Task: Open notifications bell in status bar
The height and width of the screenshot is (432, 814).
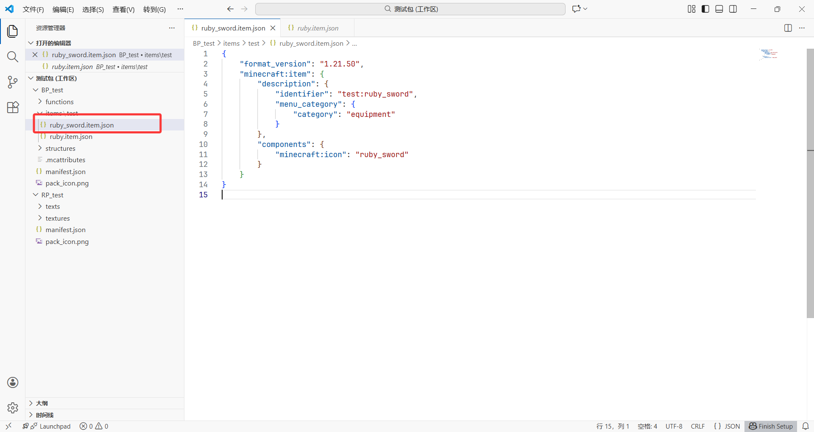Action: pyautogui.click(x=806, y=426)
